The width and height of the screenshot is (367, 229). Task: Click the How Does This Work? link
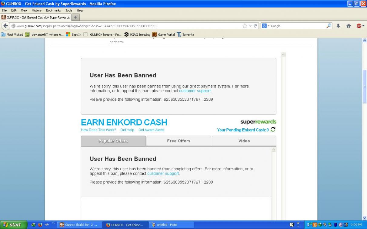98,130
